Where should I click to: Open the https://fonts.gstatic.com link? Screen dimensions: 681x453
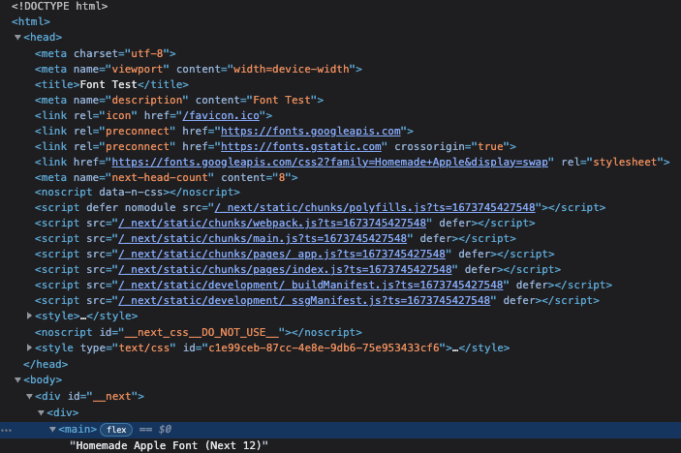301,147
